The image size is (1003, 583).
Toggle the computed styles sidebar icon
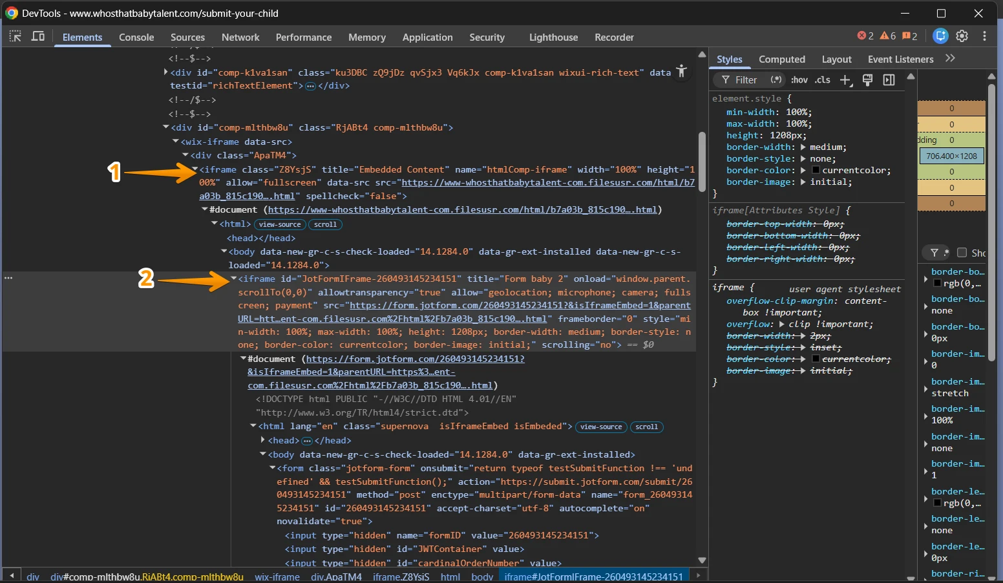(889, 79)
